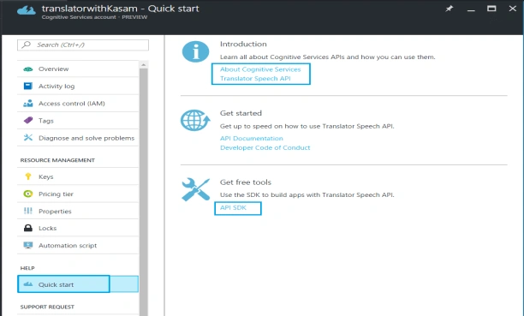Click the Search (Ctrl+/) input field
The width and height of the screenshot is (524, 316).
(83, 45)
